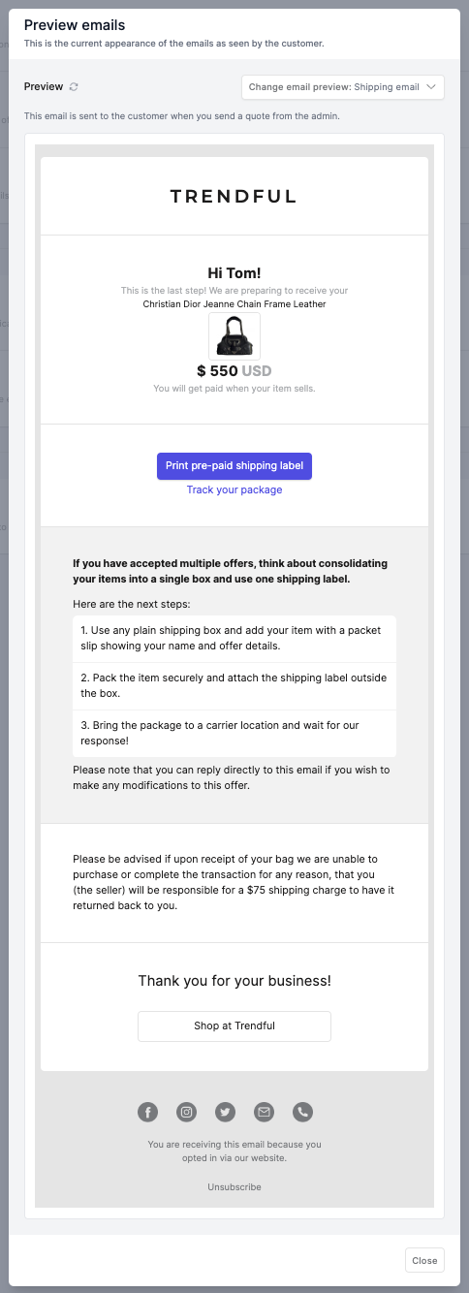Close the Preview emails dialog

click(424, 1261)
